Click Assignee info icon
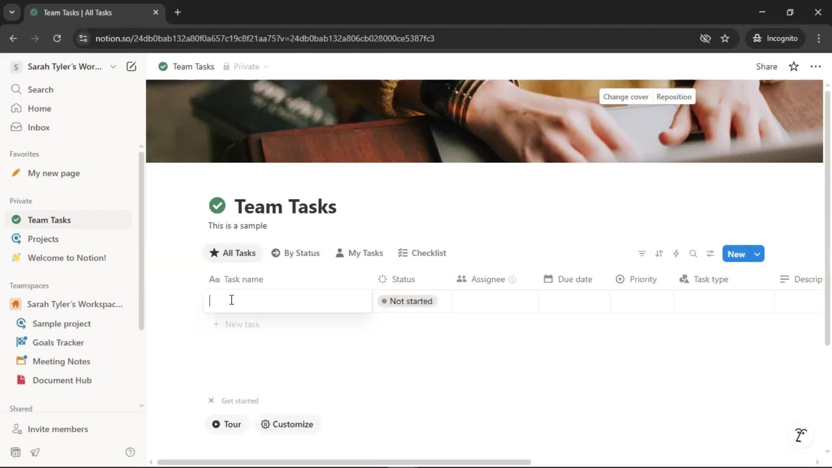This screenshot has width=832, height=468. [512, 280]
